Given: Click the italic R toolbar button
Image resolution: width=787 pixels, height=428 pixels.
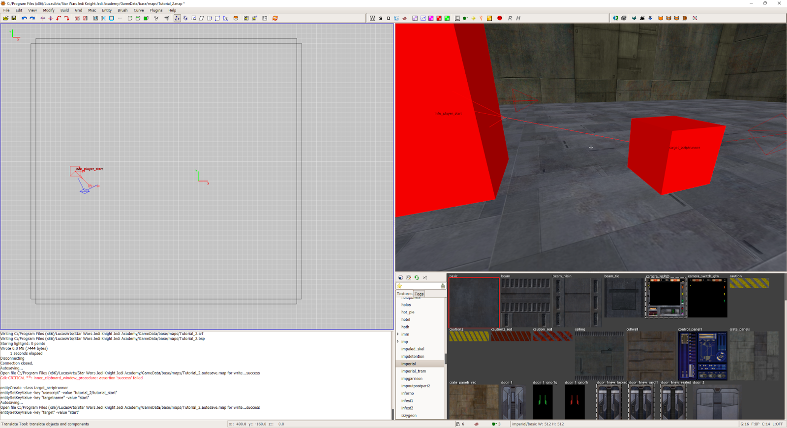Looking at the screenshot, I should [510, 18].
